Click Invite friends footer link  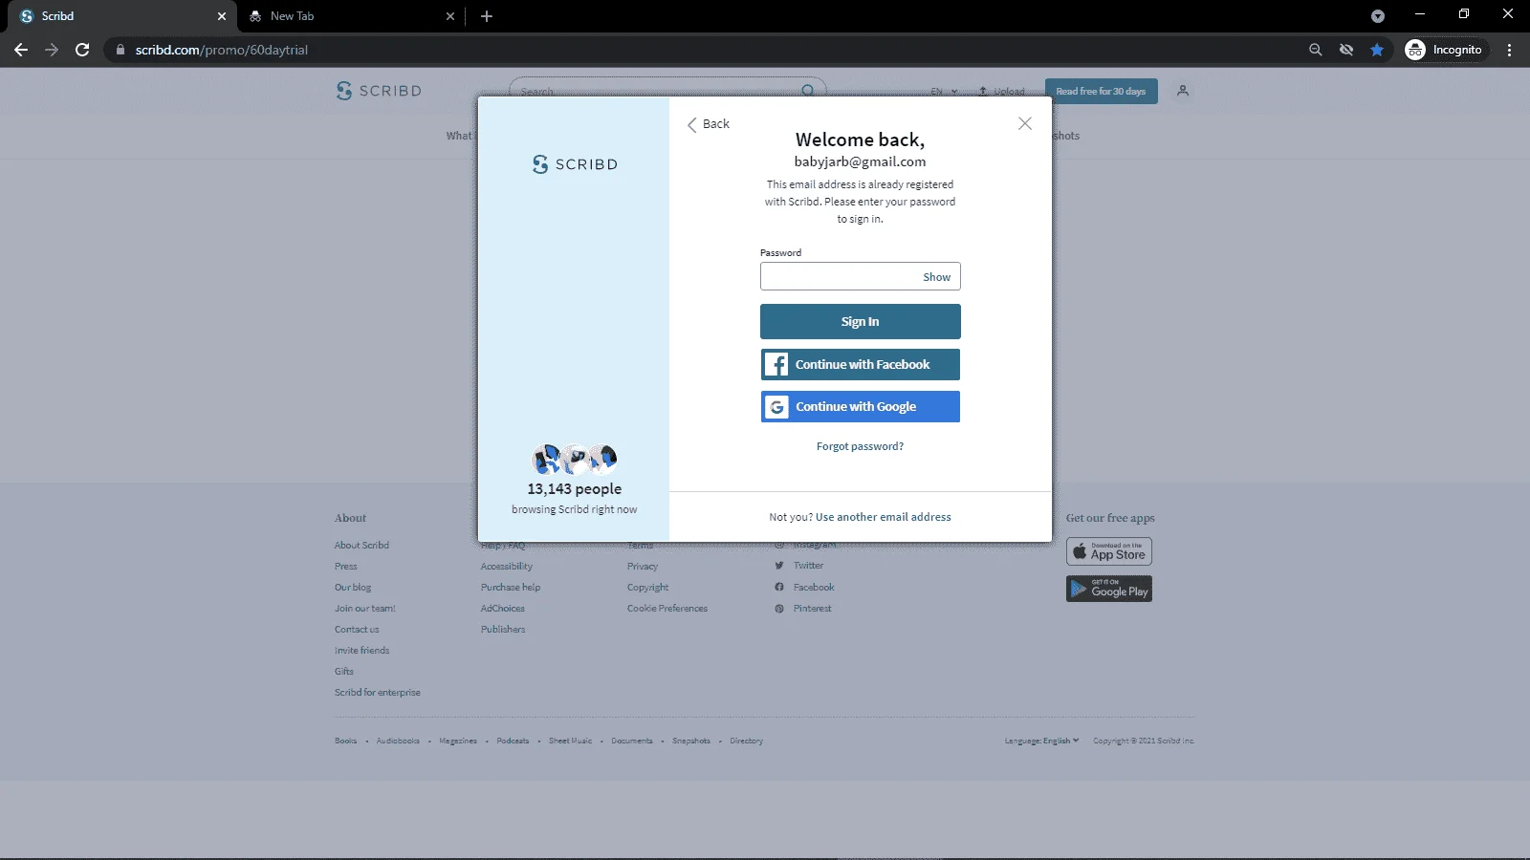tap(361, 651)
